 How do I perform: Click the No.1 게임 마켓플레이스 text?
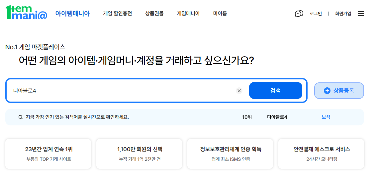[35, 47]
